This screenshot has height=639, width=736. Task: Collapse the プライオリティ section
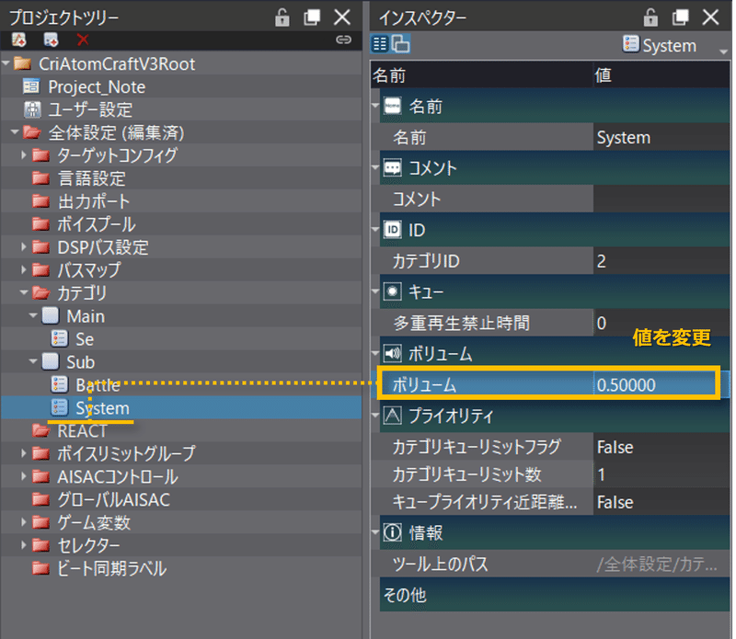pos(375,416)
